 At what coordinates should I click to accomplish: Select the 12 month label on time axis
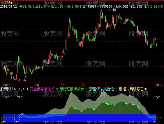click(x=131, y=85)
